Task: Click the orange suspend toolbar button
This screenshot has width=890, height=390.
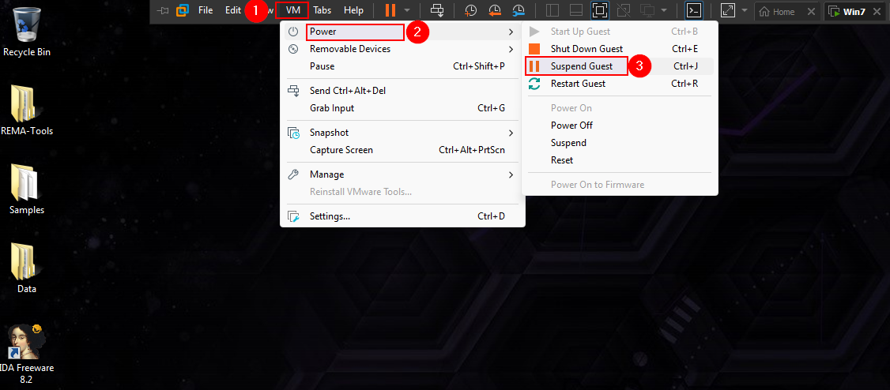Action: pyautogui.click(x=390, y=10)
